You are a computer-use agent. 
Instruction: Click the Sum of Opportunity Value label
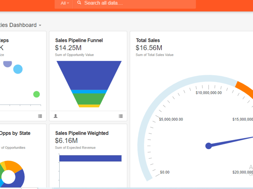coord(74,55)
